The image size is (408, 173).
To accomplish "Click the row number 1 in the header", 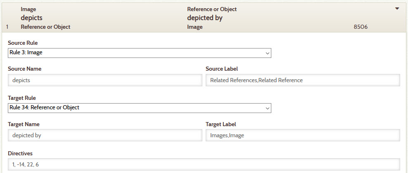I will [x=7, y=27].
